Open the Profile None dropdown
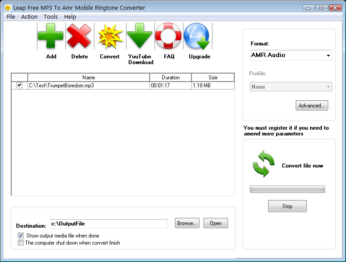Viewport: 346px width, 262px height. (291, 87)
